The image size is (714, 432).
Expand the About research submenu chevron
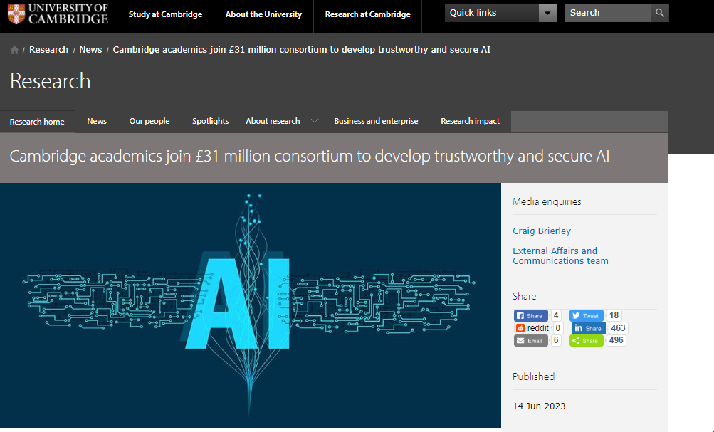315,121
